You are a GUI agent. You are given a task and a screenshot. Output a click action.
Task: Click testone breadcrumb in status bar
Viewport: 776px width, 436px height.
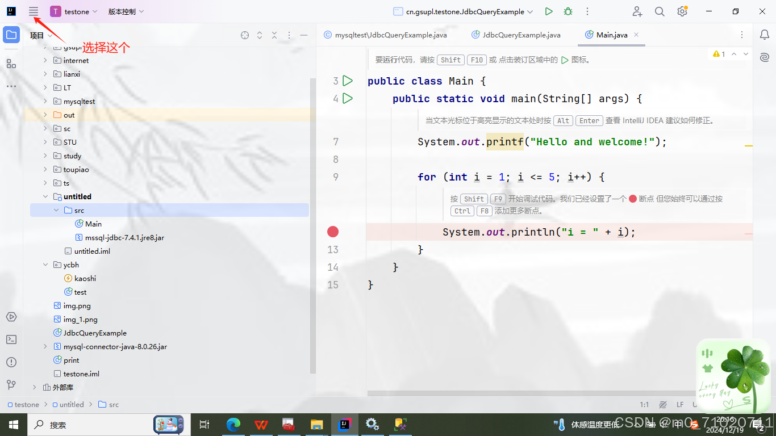[23, 405]
